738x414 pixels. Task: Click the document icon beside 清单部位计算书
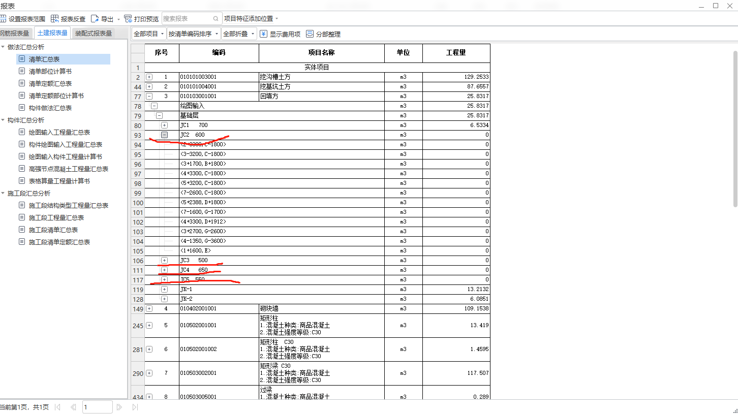[x=22, y=71]
